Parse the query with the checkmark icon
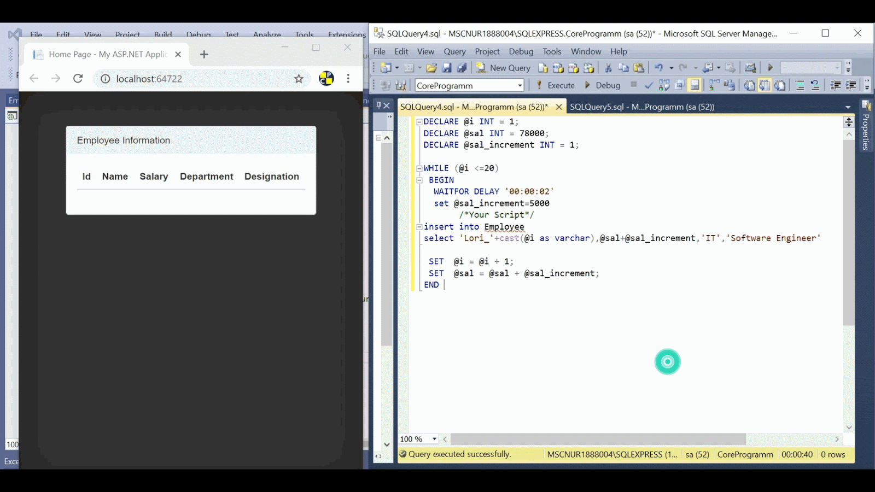The image size is (875, 492). pyautogui.click(x=649, y=85)
